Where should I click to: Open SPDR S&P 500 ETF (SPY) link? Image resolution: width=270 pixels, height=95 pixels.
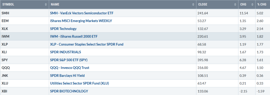point(69,60)
